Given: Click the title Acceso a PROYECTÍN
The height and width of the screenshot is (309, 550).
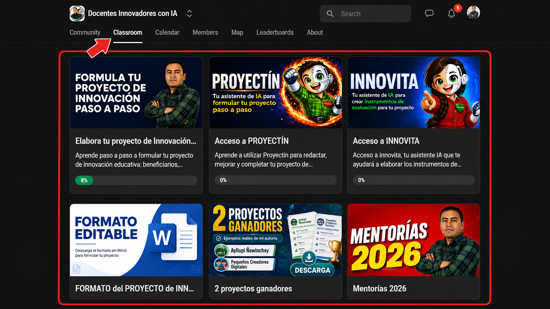Looking at the screenshot, I should point(252,141).
